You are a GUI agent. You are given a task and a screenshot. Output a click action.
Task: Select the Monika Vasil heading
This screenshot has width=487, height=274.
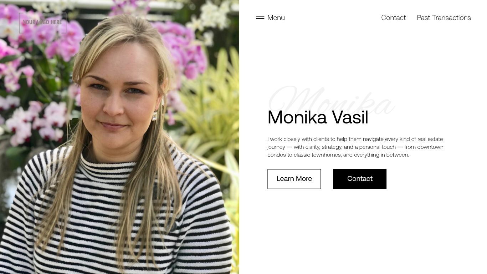tap(318, 117)
